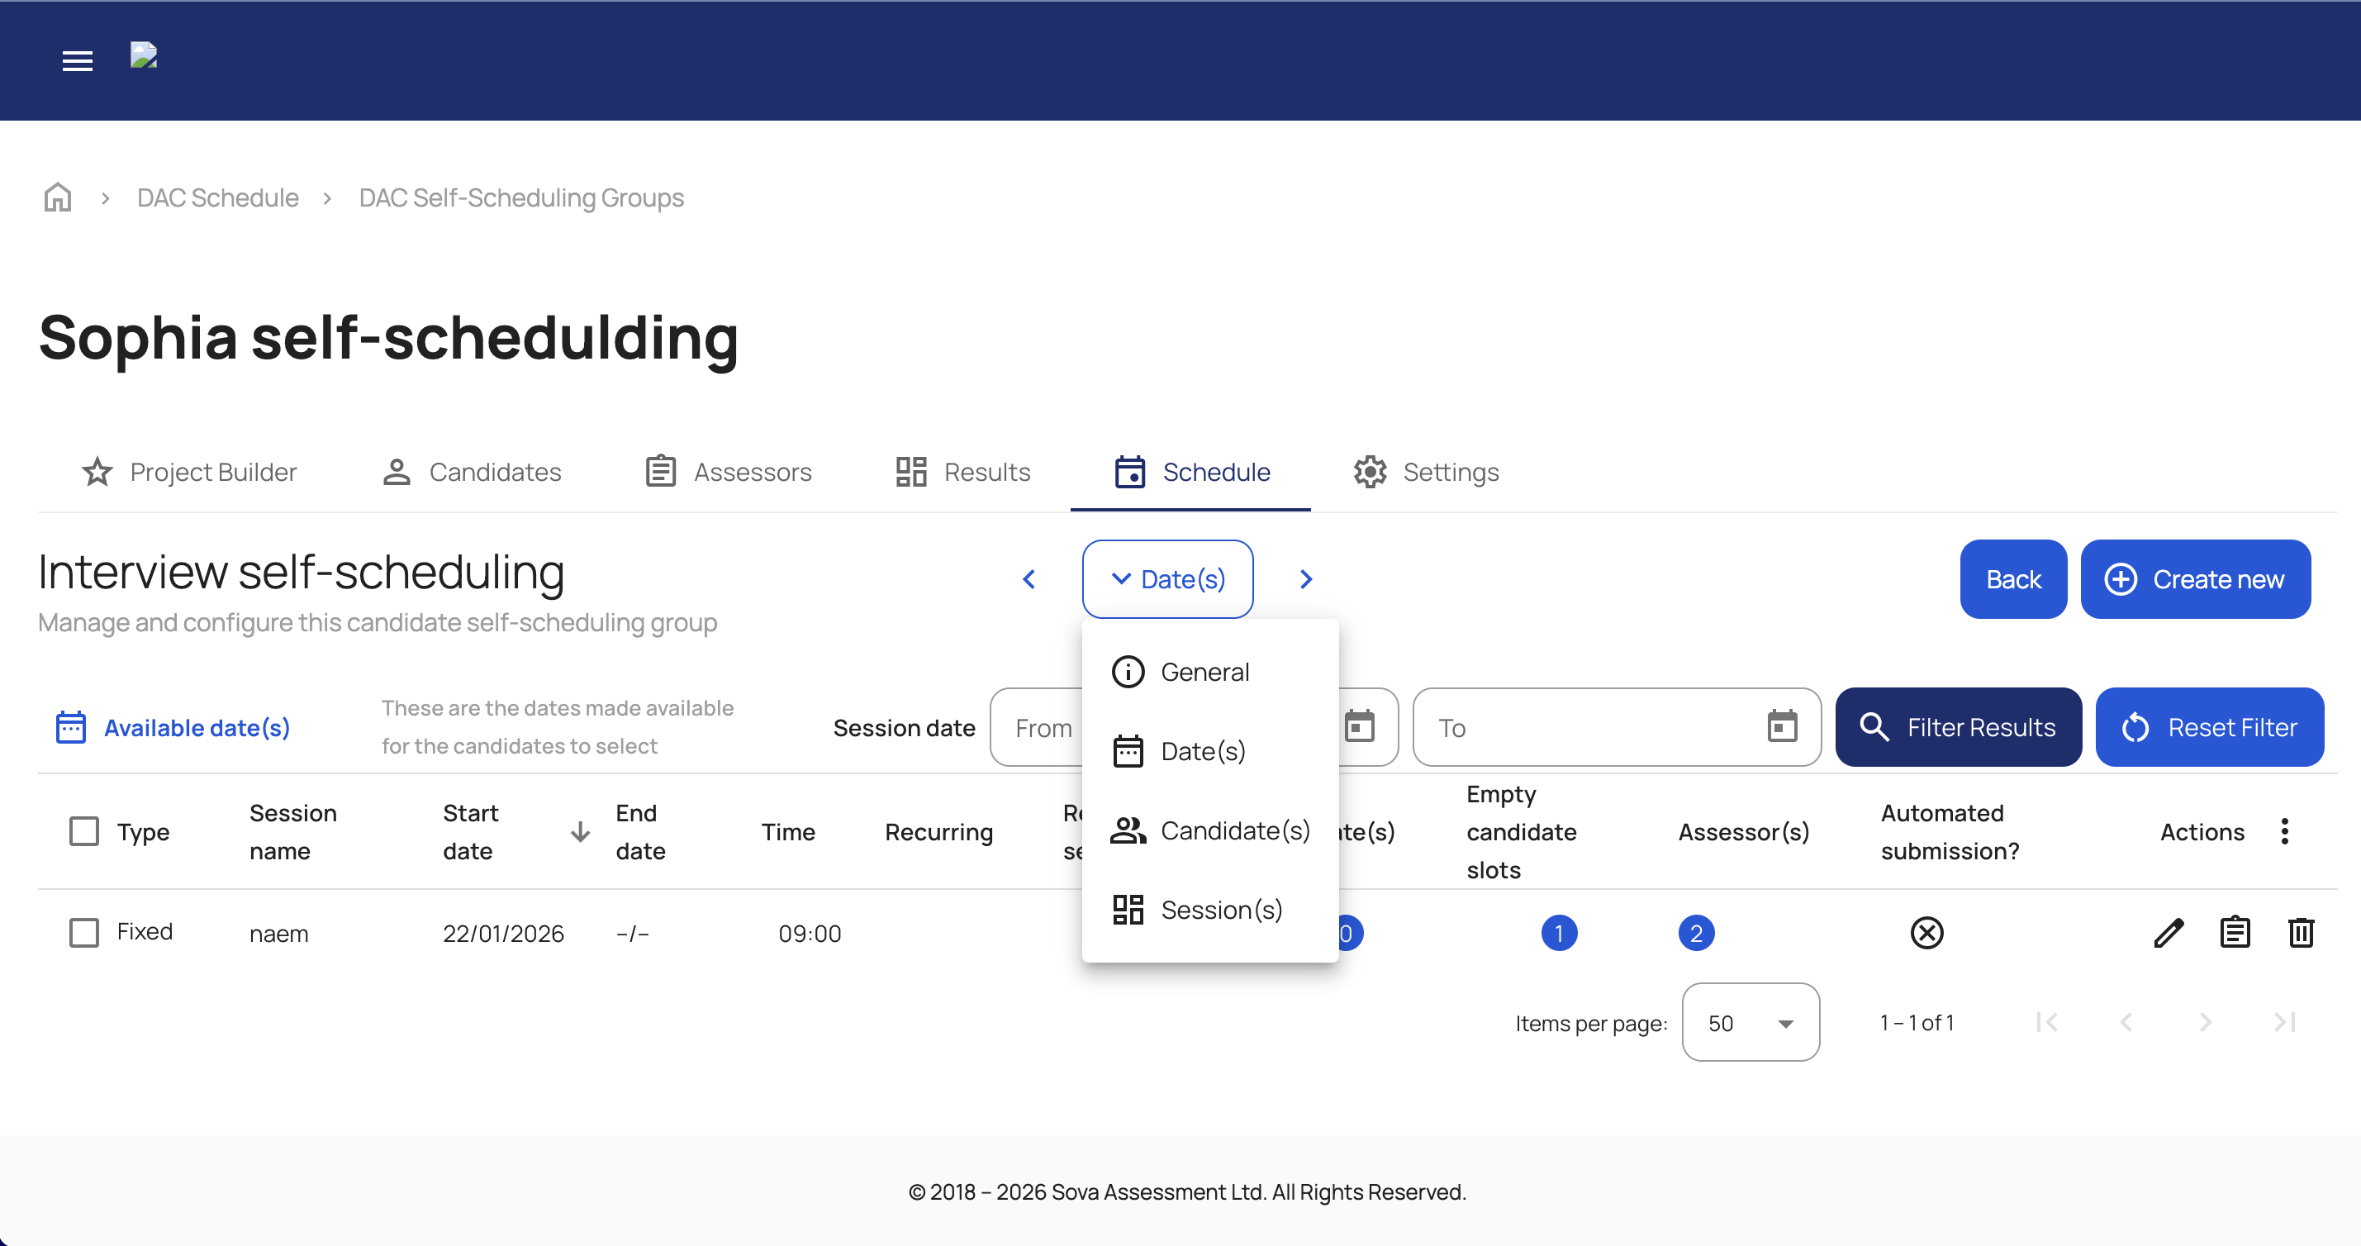Image resolution: width=2361 pixels, height=1246 pixels.
Task: Open the hamburger navigation menu
Action: pos(77,60)
